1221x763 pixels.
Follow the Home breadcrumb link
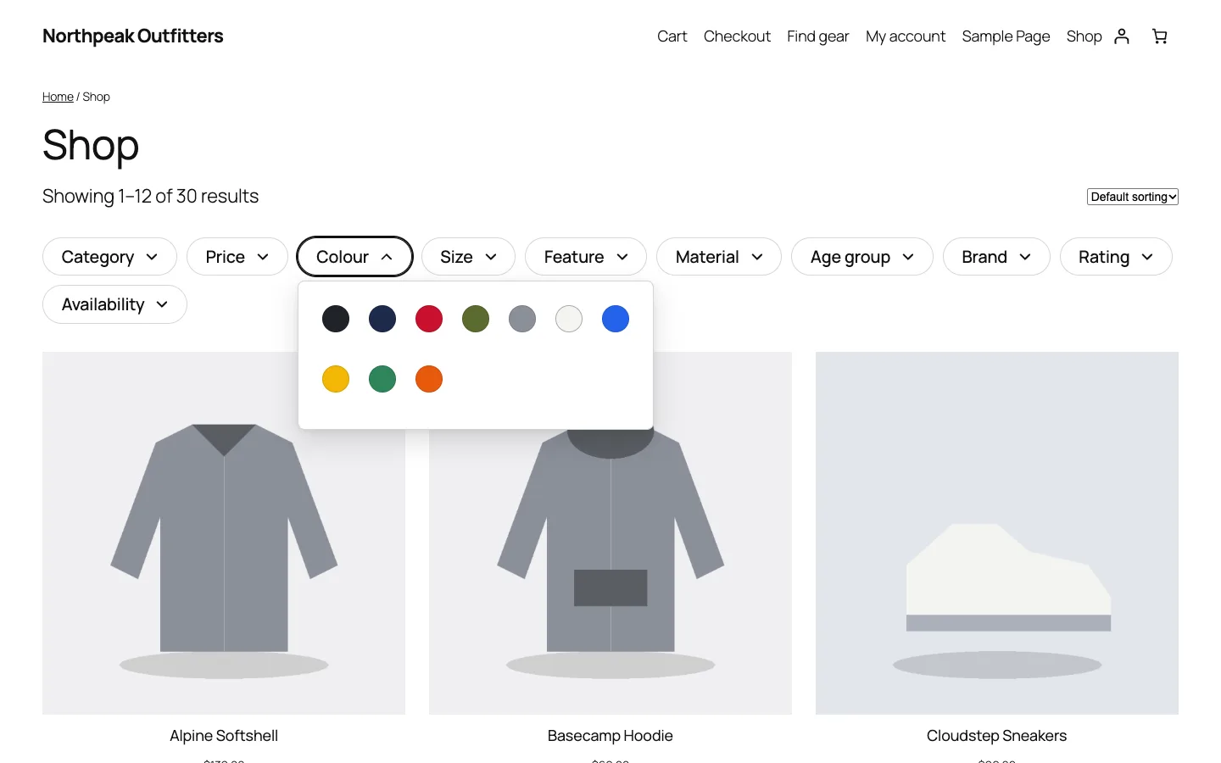[58, 97]
